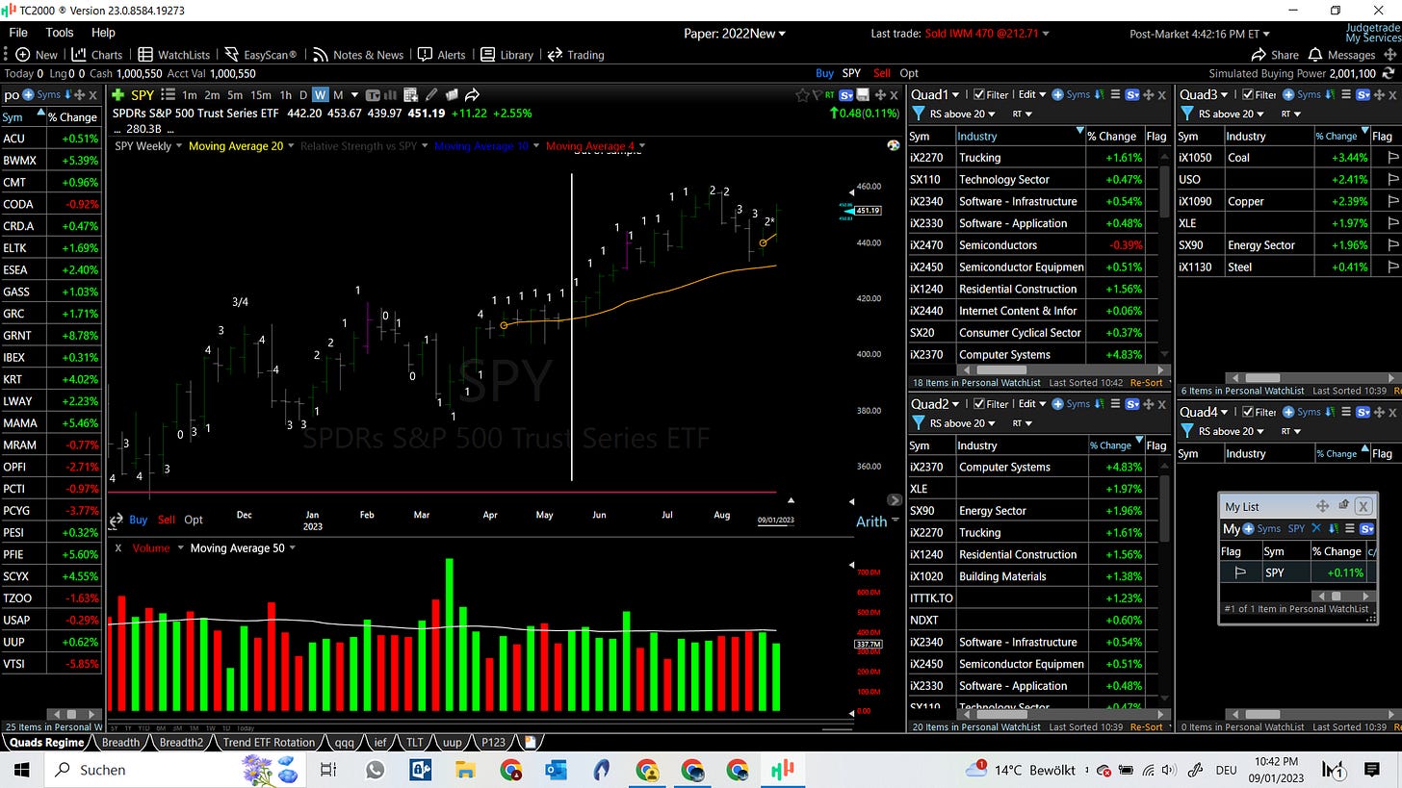The image size is (1402, 788).
Task: Click the flag icon in the SPY row of My List
Action: pyautogui.click(x=1240, y=572)
